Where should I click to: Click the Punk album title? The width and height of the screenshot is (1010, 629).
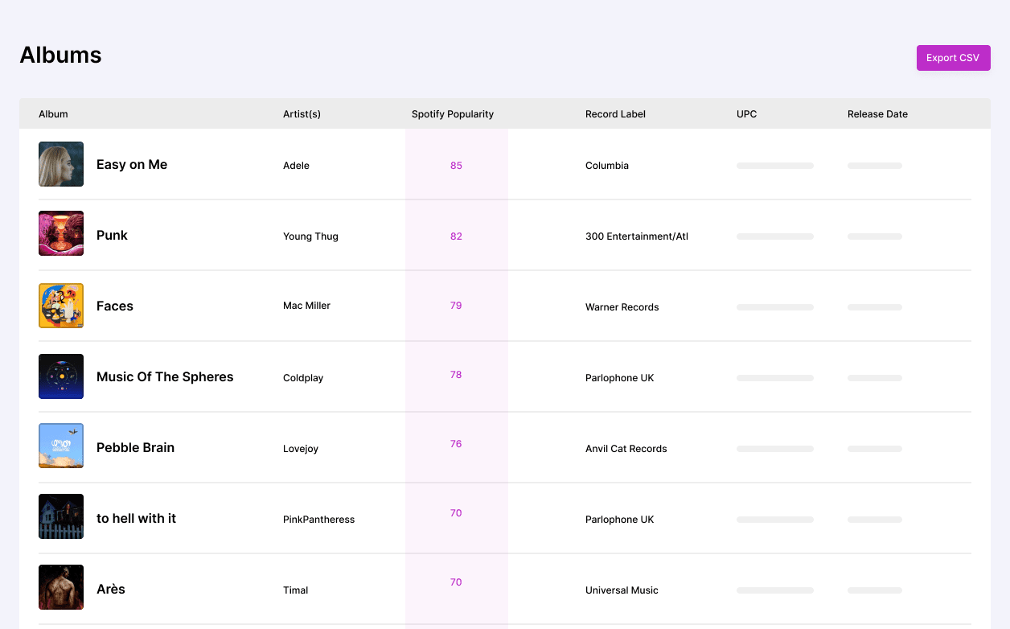[112, 235]
